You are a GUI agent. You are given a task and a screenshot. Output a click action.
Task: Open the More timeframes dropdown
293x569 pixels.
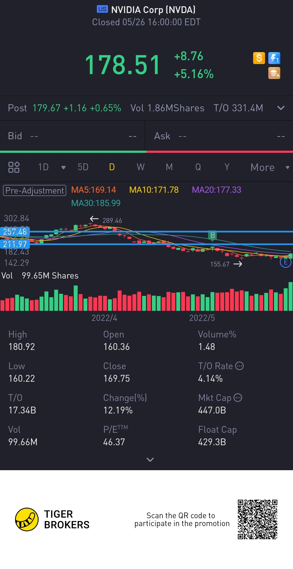(270, 167)
